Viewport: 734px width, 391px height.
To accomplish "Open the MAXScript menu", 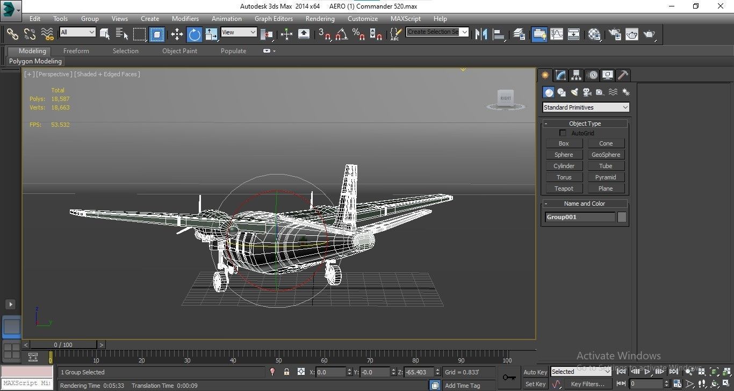I will (406, 18).
